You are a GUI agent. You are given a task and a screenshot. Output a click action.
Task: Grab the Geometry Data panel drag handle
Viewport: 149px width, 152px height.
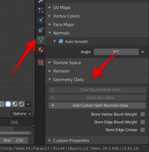tap(144, 80)
